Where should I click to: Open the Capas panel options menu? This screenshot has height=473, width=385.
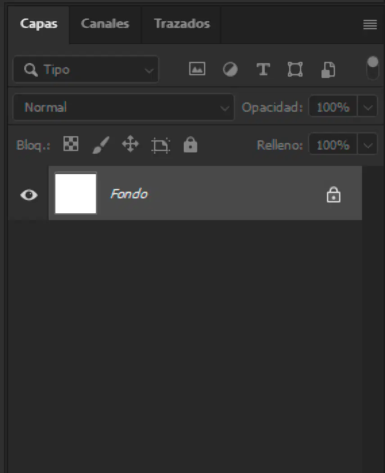[x=370, y=24]
